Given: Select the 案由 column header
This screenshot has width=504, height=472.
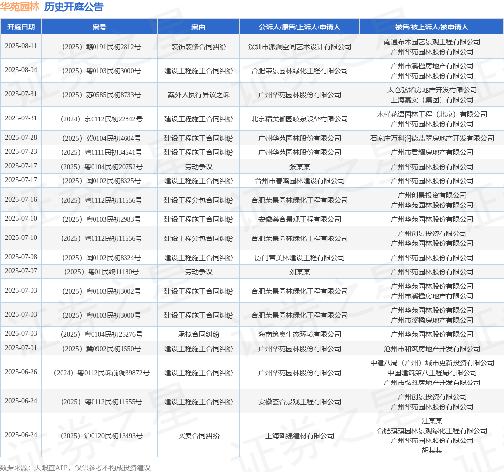Looking at the screenshot, I should pyautogui.click(x=198, y=27).
